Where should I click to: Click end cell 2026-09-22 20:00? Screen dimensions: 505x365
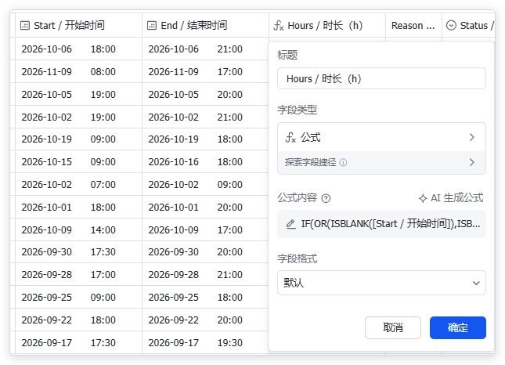[205, 320]
